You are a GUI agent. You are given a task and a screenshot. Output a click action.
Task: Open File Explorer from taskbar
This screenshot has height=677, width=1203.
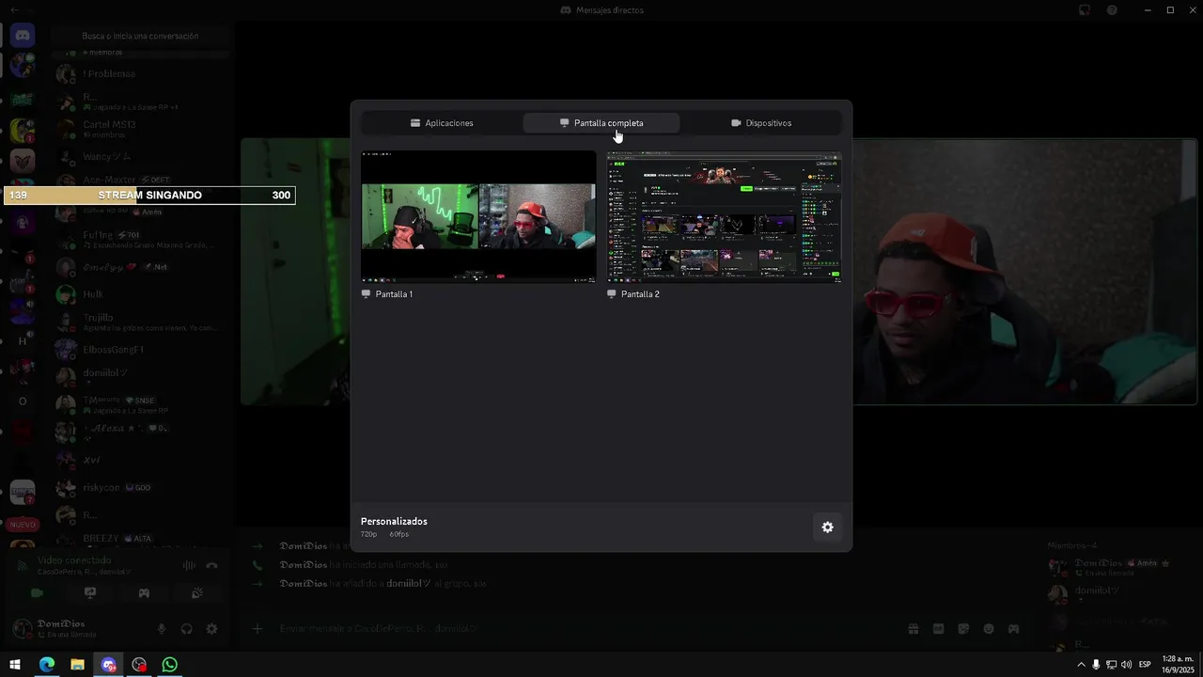[x=77, y=665]
